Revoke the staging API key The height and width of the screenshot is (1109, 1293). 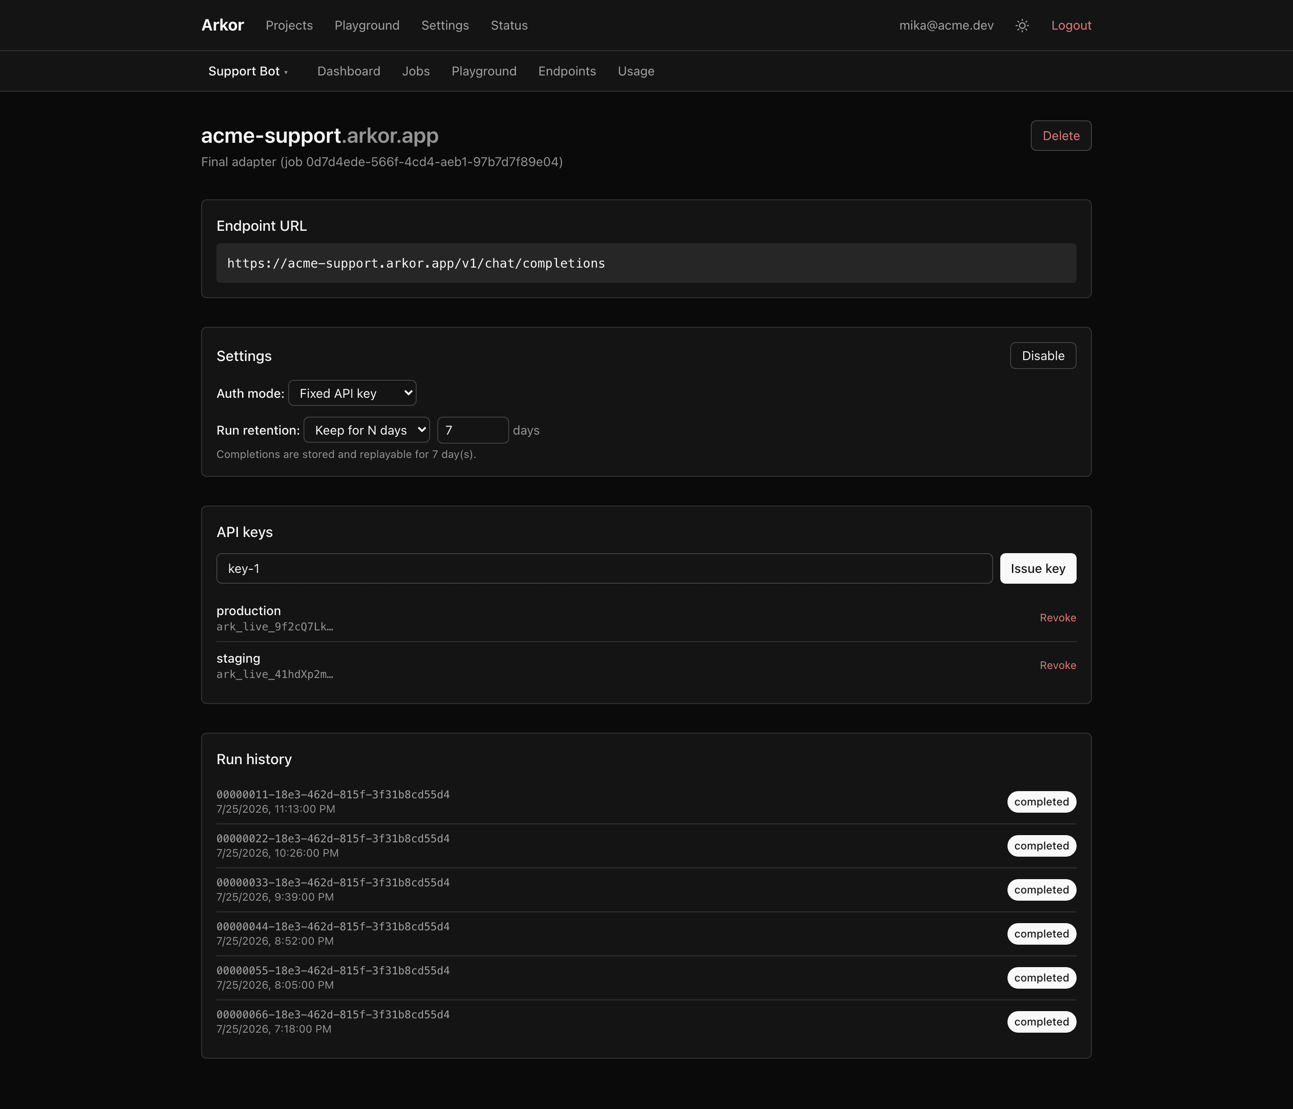point(1058,665)
